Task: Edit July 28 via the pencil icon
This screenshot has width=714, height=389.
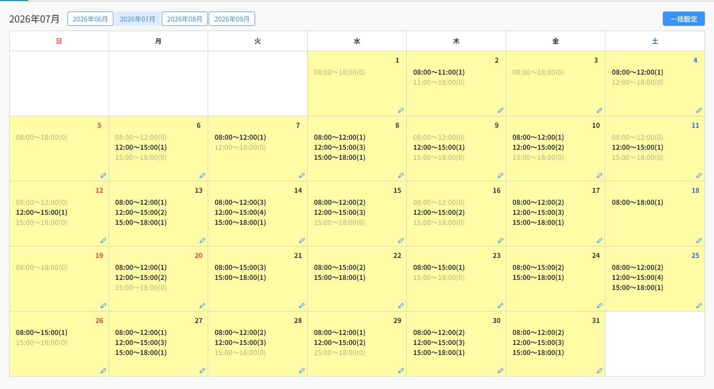Action: pos(302,371)
